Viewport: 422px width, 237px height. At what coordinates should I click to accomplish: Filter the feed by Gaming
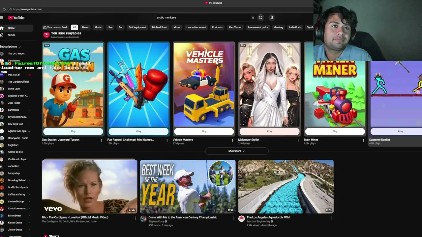click(279, 27)
